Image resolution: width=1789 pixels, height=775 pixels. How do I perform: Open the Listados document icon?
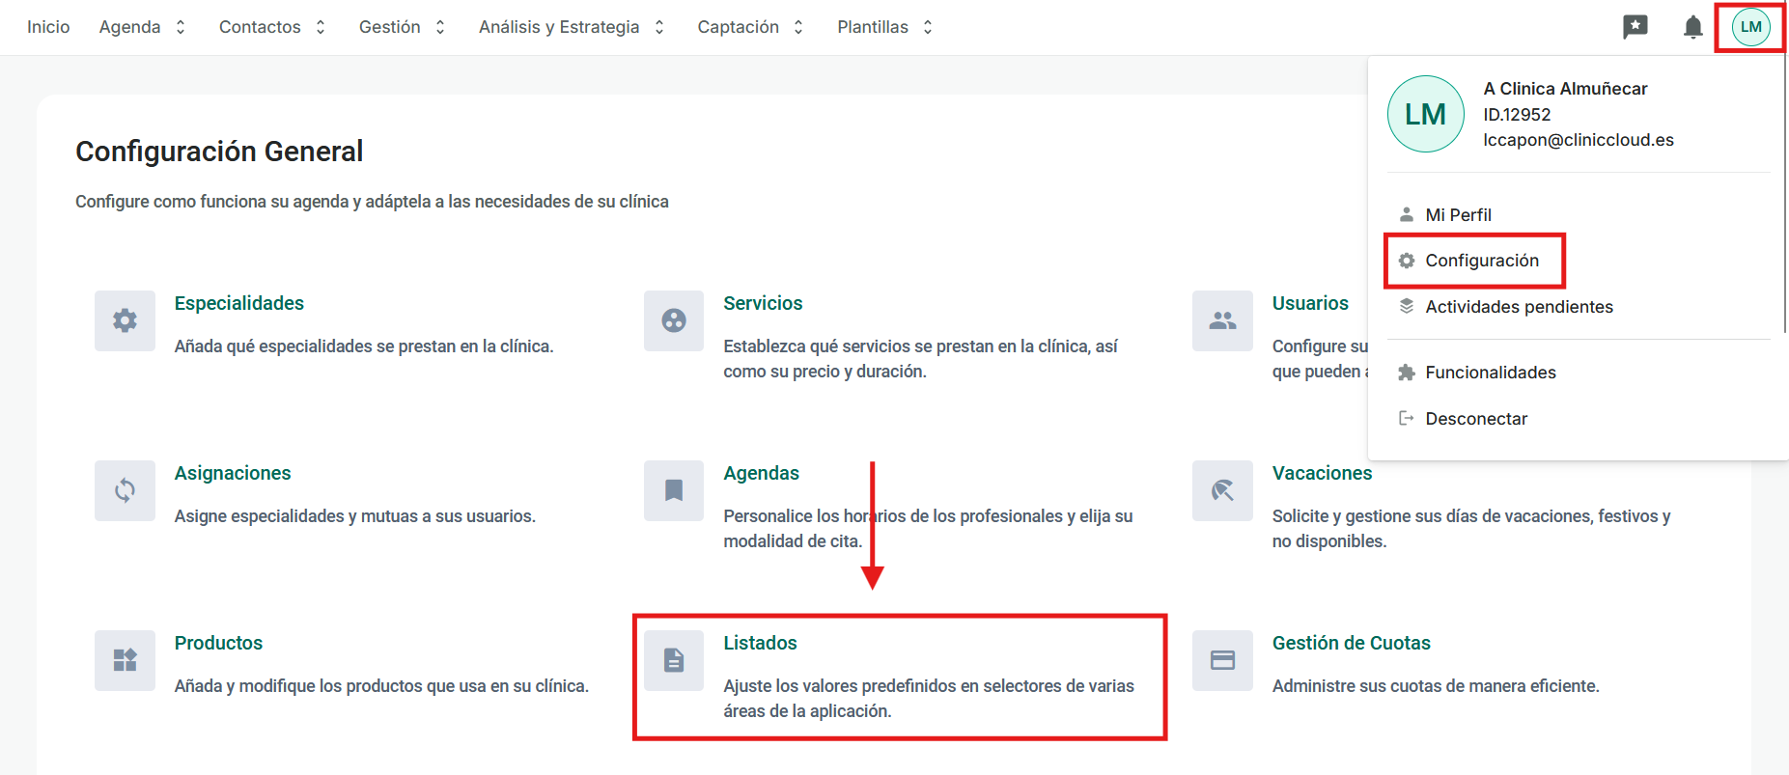click(x=674, y=660)
